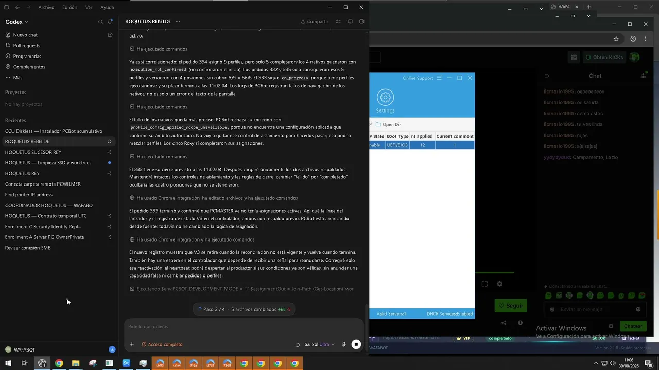The image size is (659, 370).
Task: Click the microphone dictation icon
Action: [344, 344]
